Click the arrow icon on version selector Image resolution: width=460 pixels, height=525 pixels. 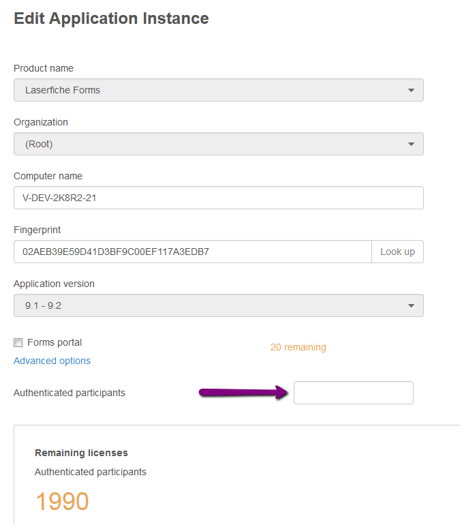point(411,306)
